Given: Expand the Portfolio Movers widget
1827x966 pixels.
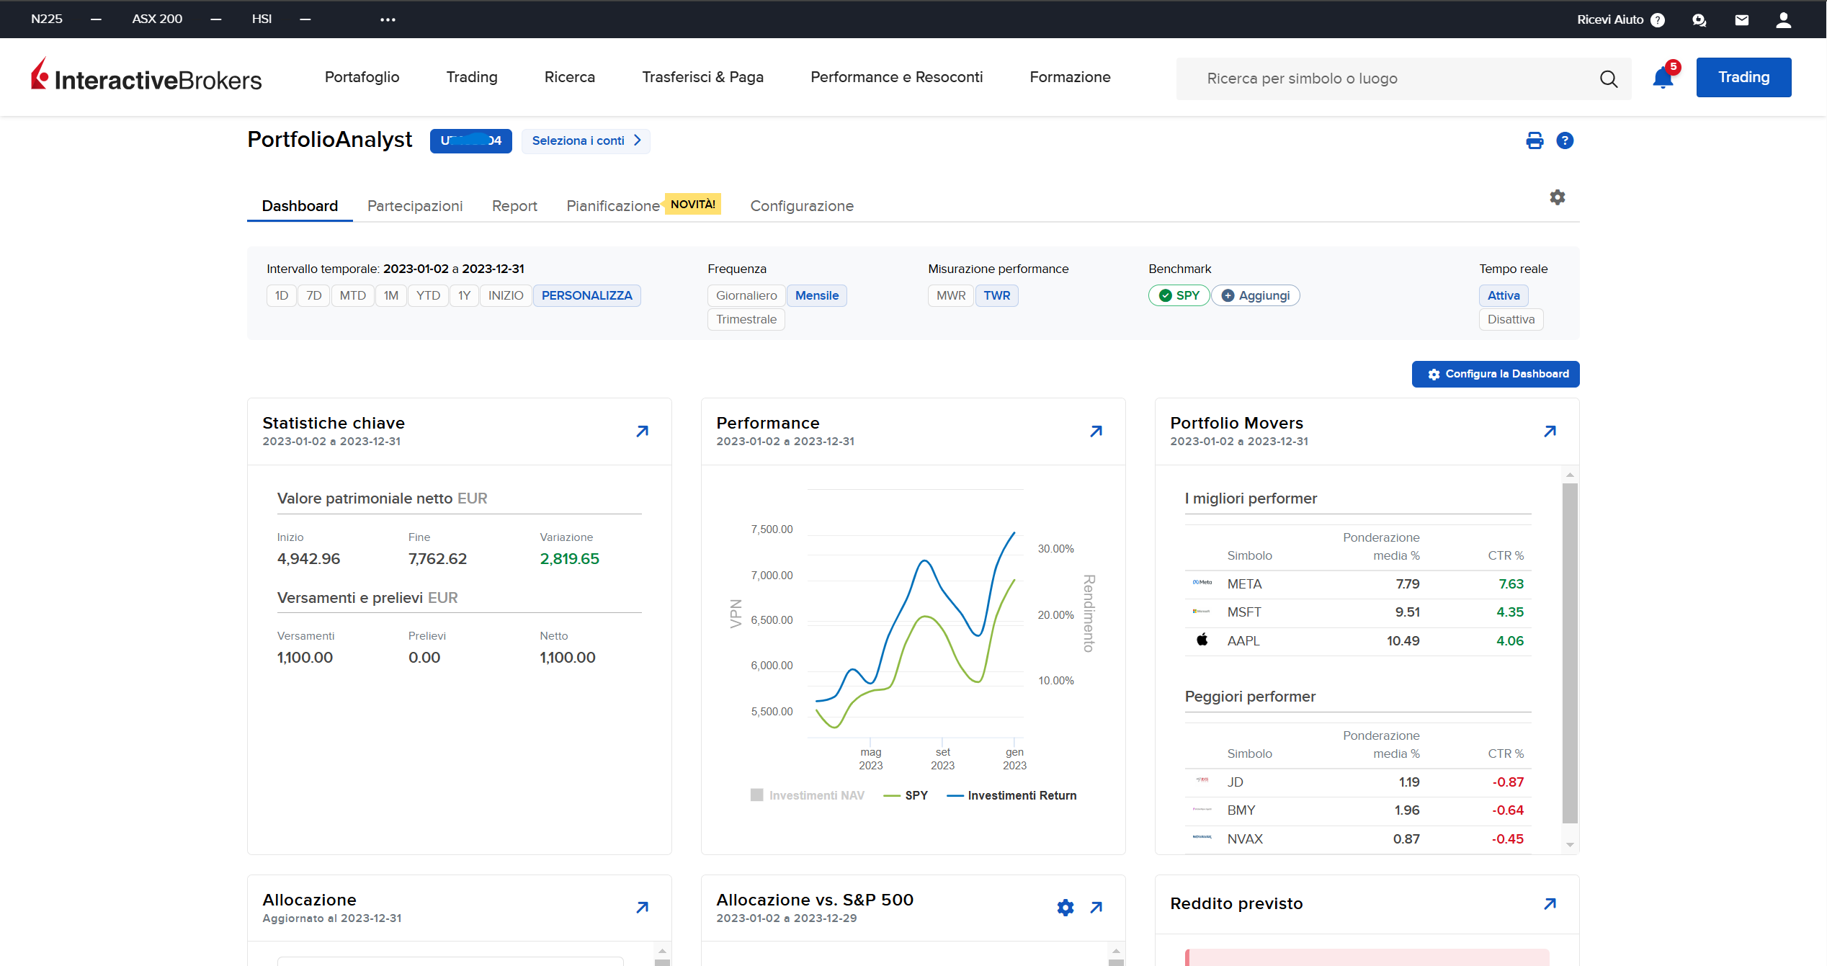Looking at the screenshot, I should point(1550,431).
